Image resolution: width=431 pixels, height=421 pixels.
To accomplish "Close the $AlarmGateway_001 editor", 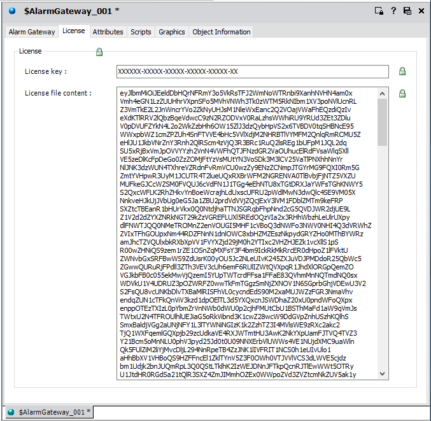I will [421, 11].
